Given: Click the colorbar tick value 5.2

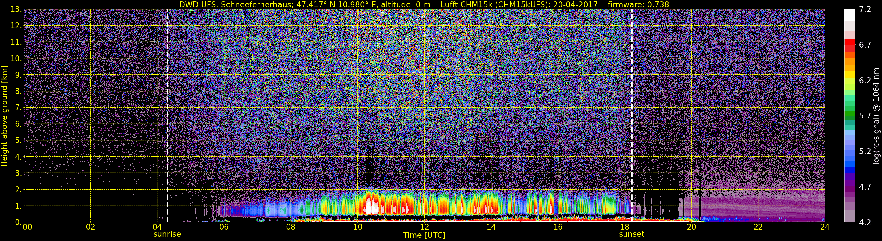Looking at the screenshot, I should (865, 151).
